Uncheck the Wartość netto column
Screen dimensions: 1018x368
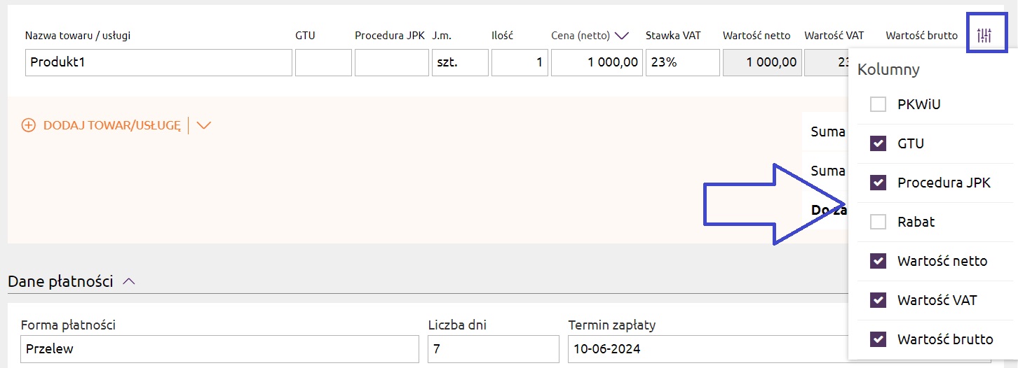pyautogui.click(x=878, y=261)
